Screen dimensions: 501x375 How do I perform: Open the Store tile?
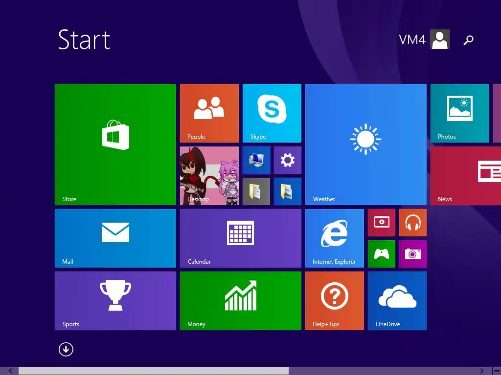pyautogui.click(x=115, y=145)
